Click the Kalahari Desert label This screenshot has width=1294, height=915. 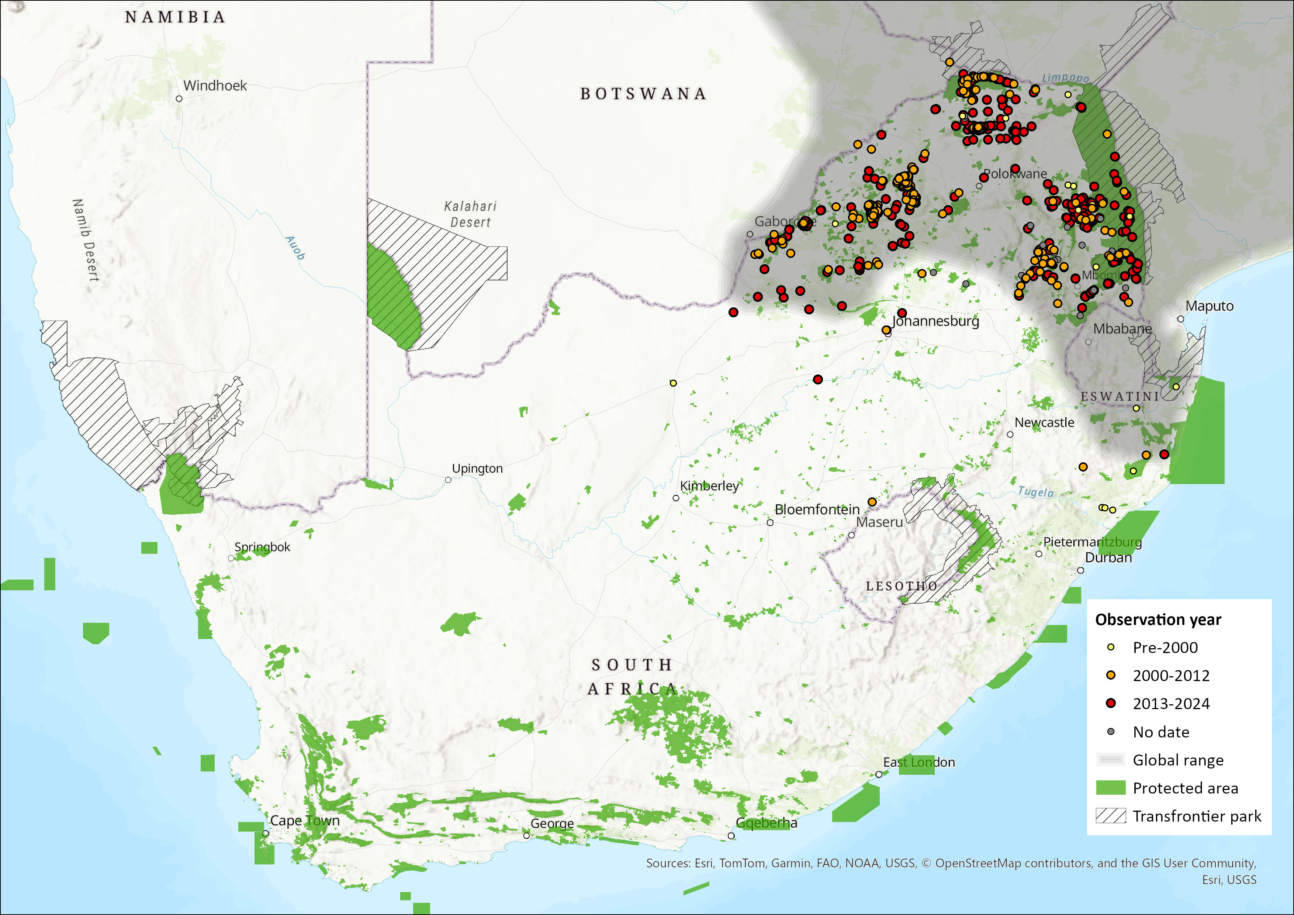coord(470,214)
